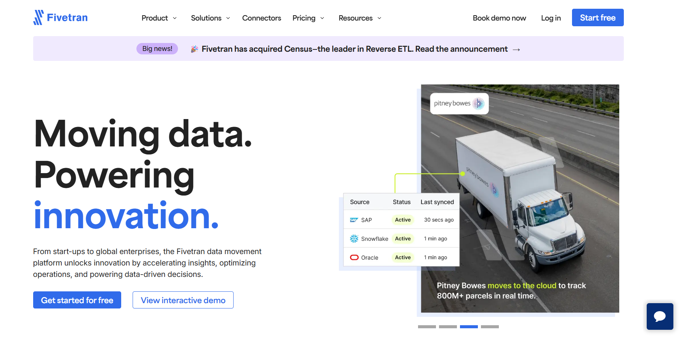Select the fourth carousel slide indicator
681x345 pixels.
point(490,327)
